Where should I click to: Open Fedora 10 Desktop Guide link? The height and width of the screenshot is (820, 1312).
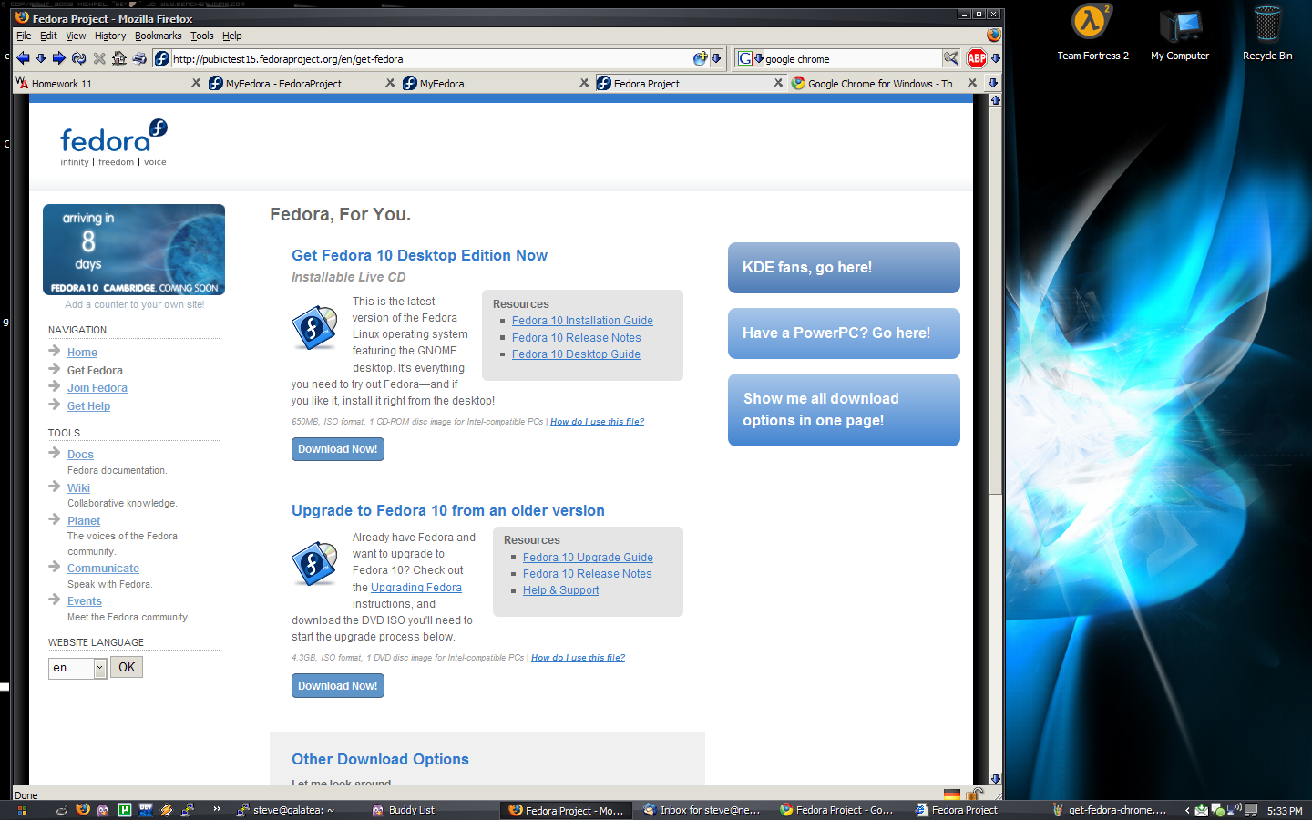[x=576, y=354]
